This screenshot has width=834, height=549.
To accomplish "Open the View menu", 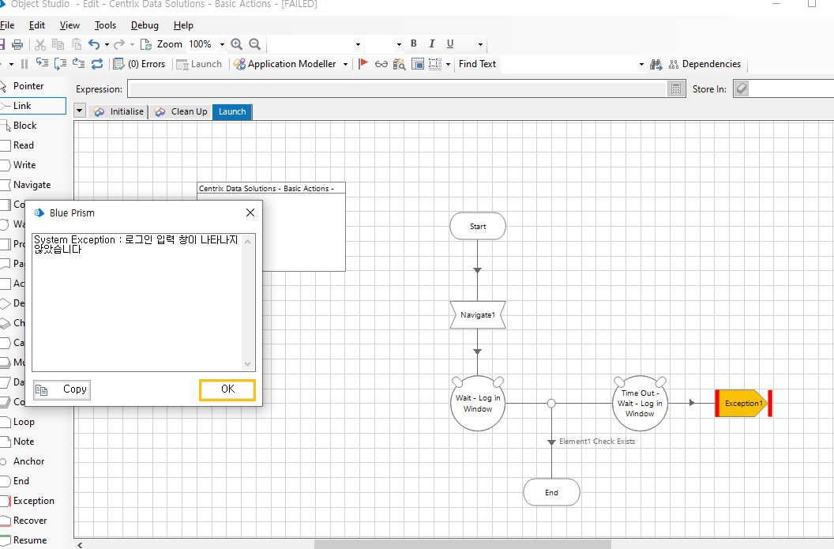I will (x=69, y=25).
